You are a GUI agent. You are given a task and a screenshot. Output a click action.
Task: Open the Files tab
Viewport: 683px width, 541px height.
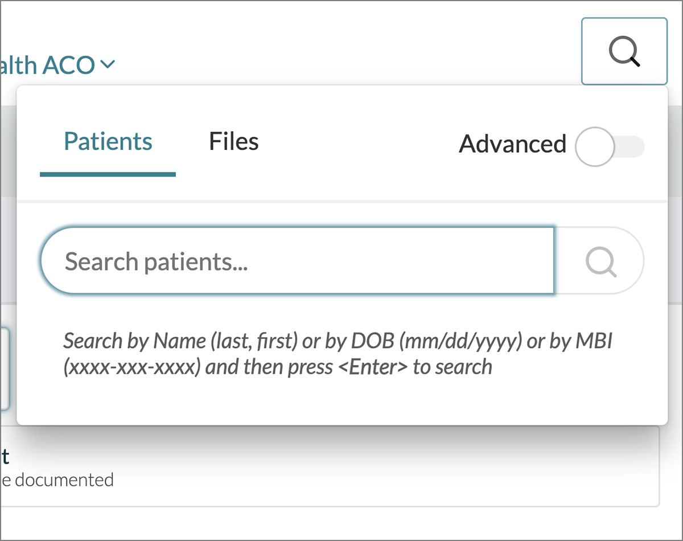[x=233, y=141]
